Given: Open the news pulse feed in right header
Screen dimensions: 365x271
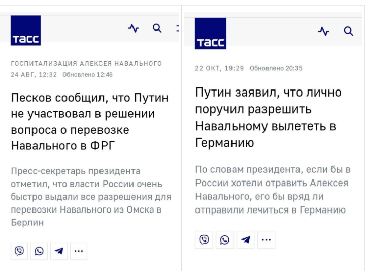Looking at the screenshot, I should pos(323,32).
